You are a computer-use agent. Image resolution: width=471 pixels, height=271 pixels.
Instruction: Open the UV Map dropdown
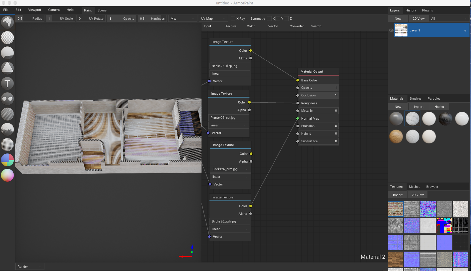click(213, 18)
